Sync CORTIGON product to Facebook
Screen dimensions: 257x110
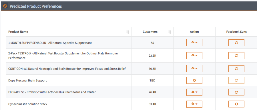click(x=236, y=69)
